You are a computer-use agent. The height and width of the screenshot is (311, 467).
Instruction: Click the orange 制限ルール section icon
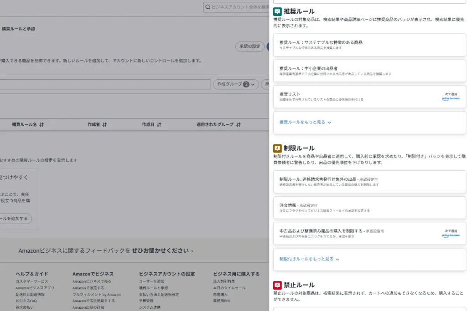pyautogui.click(x=277, y=148)
